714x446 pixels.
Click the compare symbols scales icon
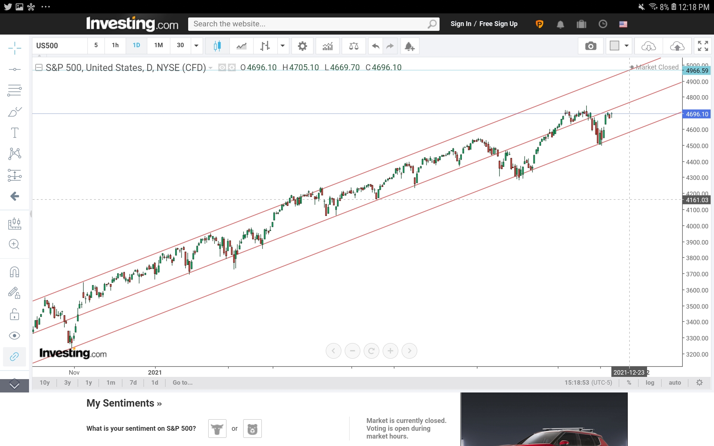354,46
